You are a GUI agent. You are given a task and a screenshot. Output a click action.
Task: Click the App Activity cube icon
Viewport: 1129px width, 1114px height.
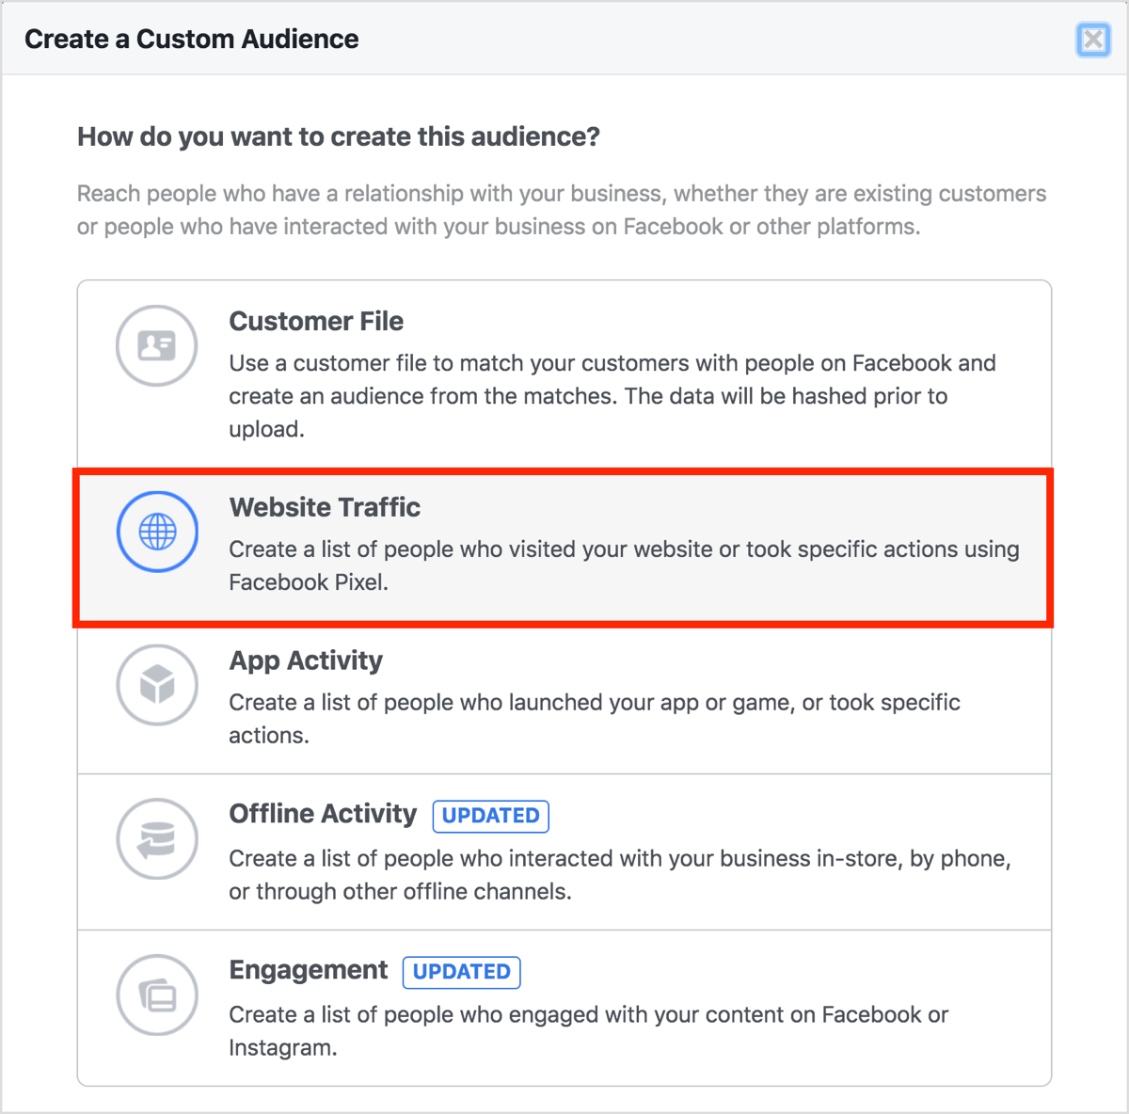157,685
